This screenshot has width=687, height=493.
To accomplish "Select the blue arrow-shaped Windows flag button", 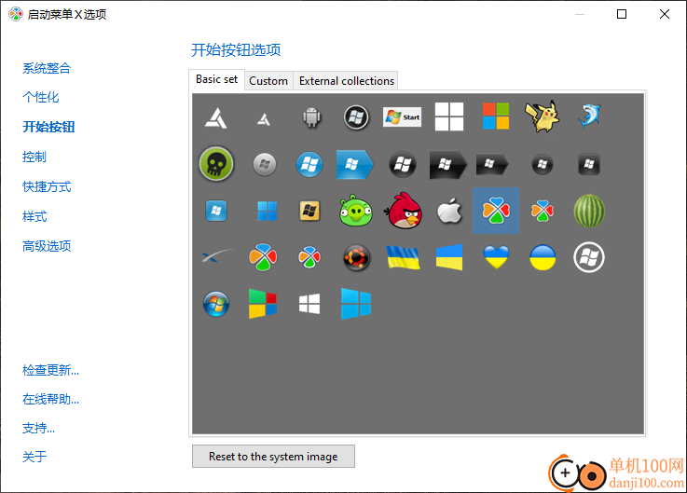I will coord(355,164).
